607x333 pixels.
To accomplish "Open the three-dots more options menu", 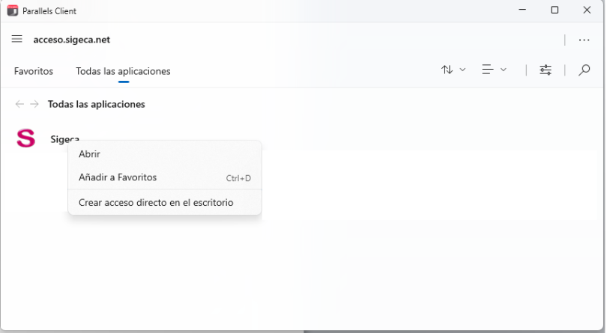I will coord(584,40).
